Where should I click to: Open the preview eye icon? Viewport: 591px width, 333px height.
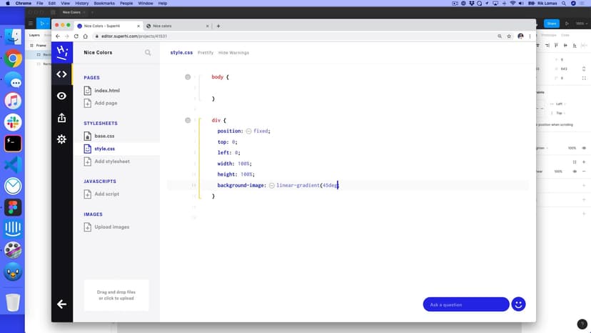click(62, 96)
